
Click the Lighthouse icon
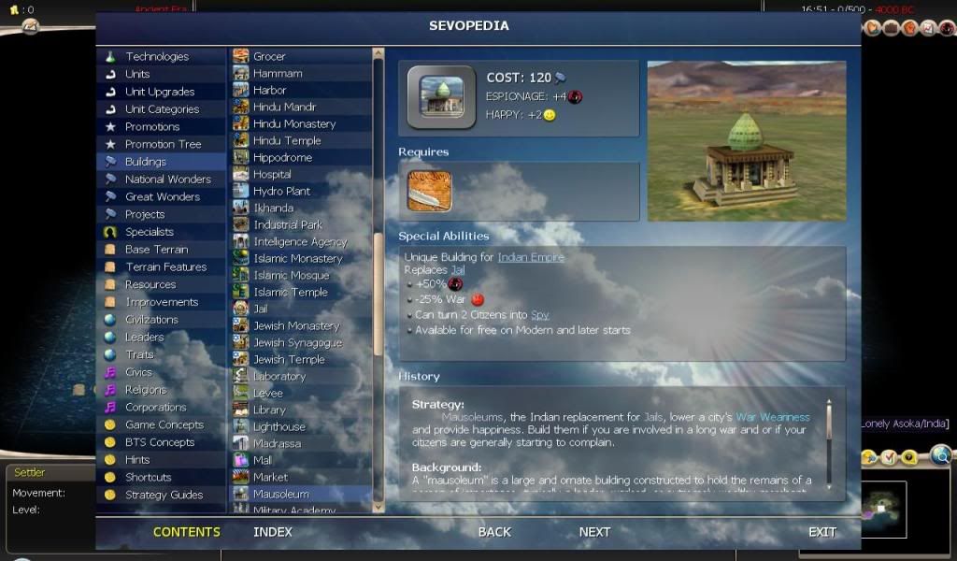pos(241,426)
